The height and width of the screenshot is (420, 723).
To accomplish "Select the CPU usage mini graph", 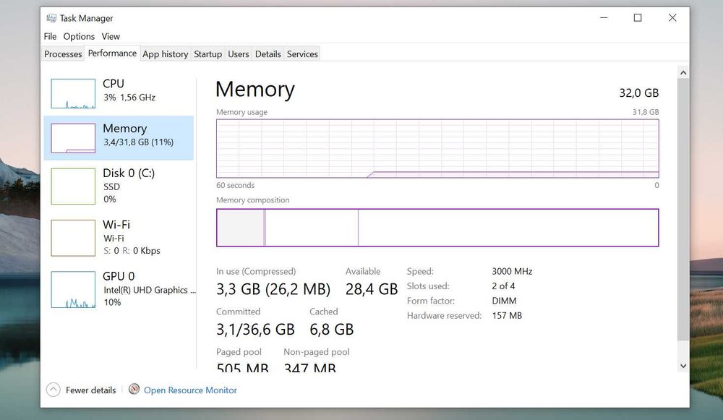I will [x=73, y=93].
